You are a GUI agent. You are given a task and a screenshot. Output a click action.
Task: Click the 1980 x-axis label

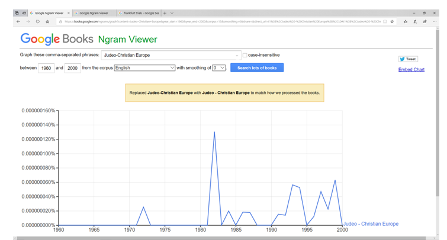click(x=200, y=230)
